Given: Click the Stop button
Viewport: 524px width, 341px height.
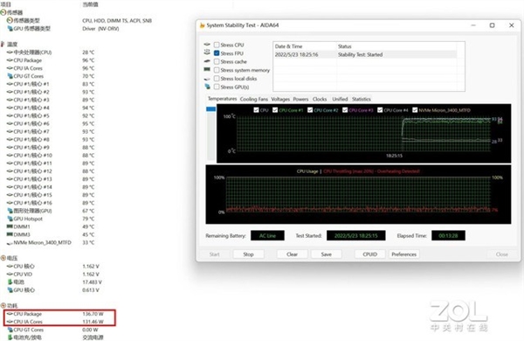Looking at the screenshot, I should coord(248,254).
